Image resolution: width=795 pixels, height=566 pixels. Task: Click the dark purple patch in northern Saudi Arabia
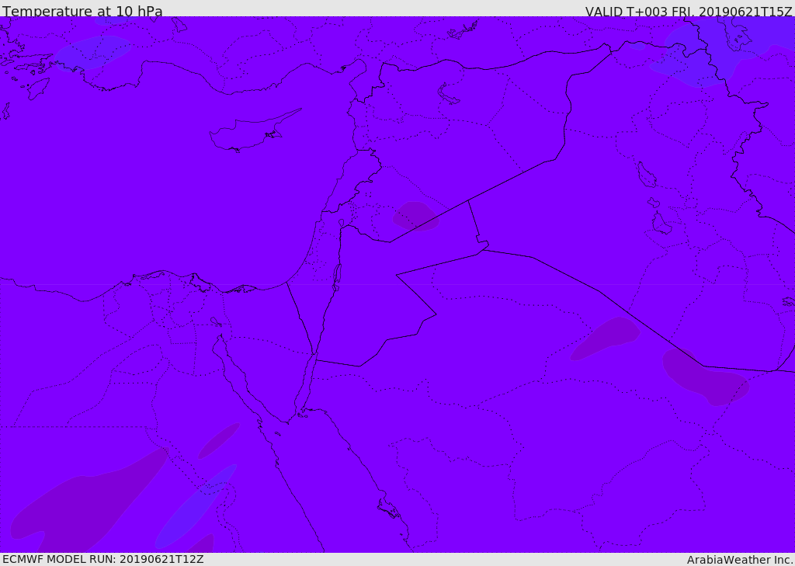pos(605,339)
